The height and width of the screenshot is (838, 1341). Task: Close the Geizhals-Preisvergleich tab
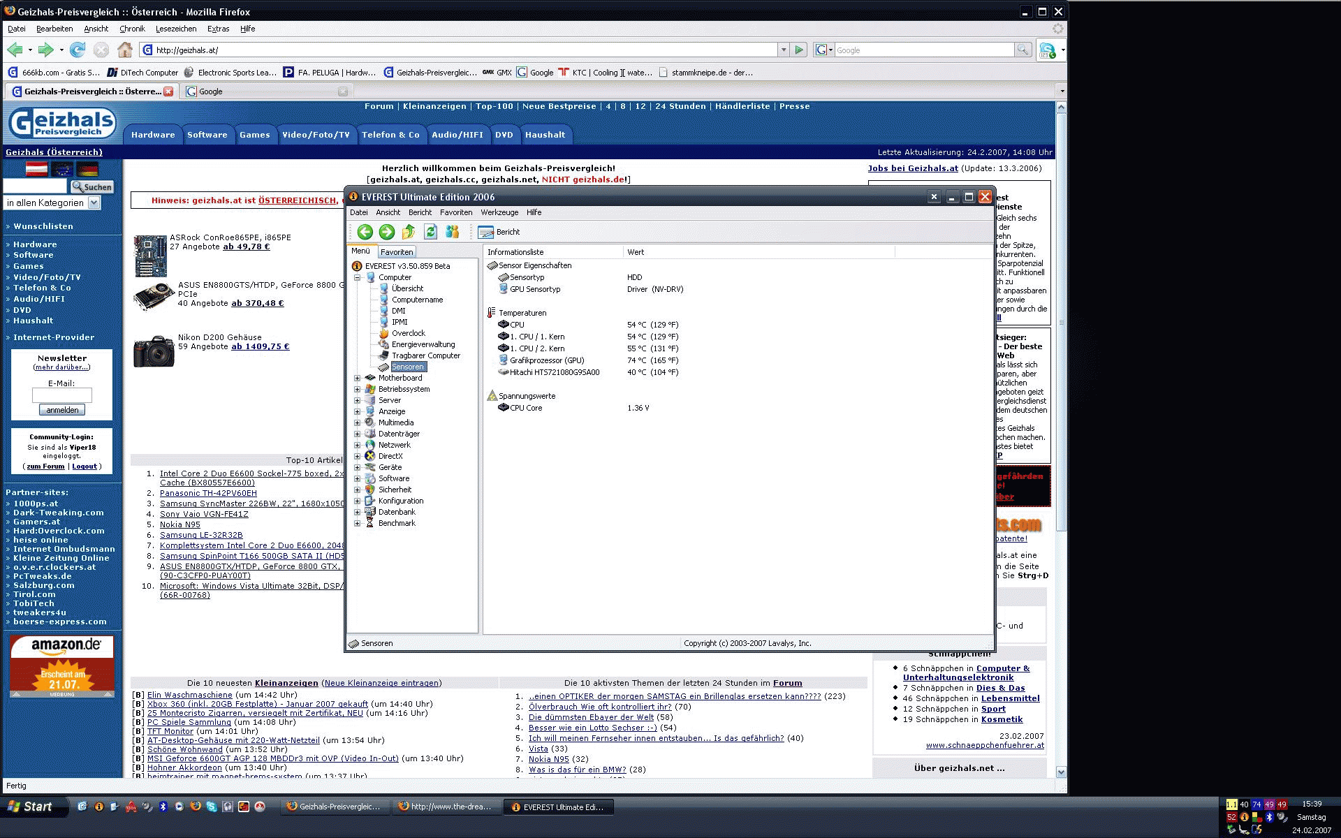(168, 91)
